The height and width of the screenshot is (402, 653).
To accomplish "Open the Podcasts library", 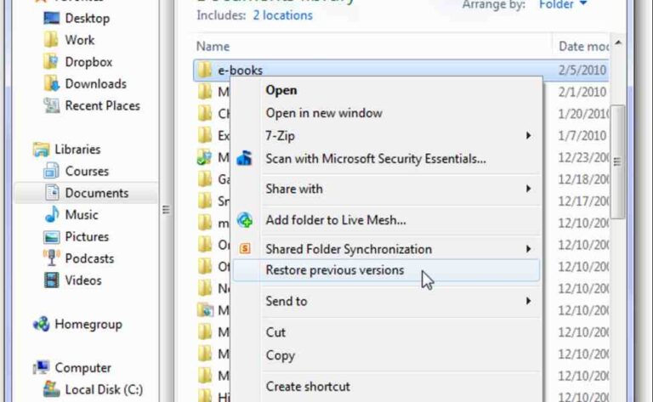I will tap(88, 258).
